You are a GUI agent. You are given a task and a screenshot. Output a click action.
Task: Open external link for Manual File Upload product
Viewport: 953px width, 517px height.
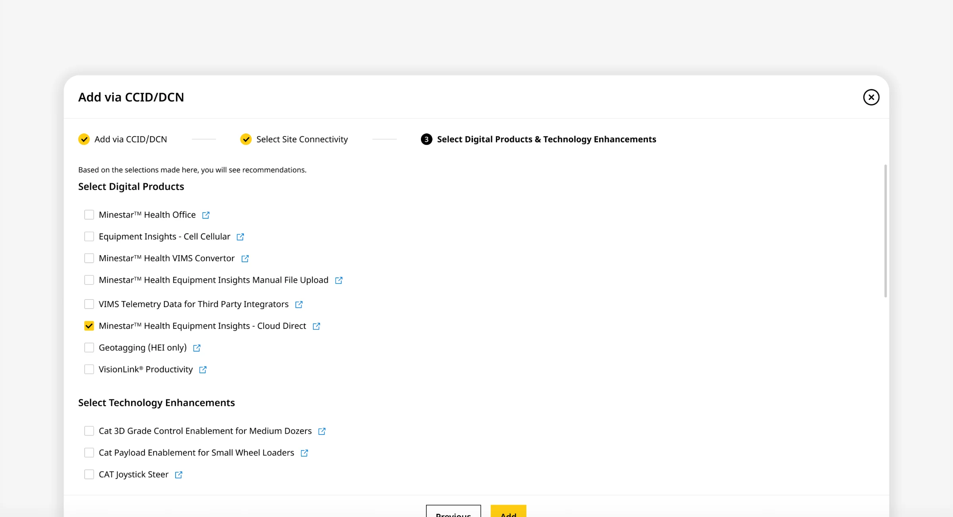pyautogui.click(x=339, y=281)
